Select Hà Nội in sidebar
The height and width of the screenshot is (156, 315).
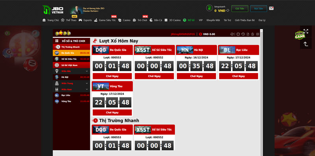71,77
